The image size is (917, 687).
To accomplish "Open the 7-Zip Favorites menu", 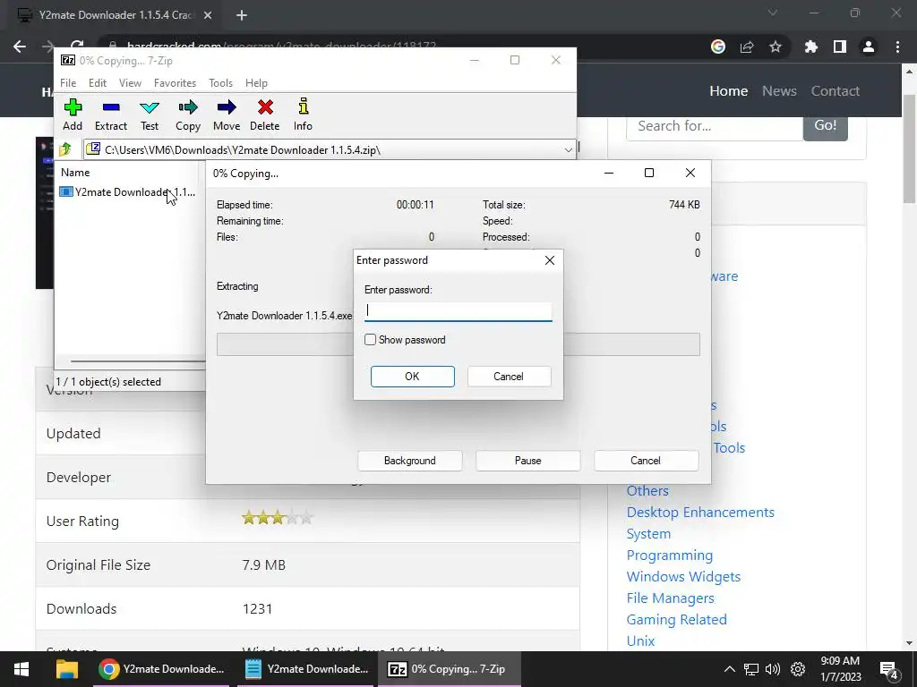I will pyautogui.click(x=175, y=83).
